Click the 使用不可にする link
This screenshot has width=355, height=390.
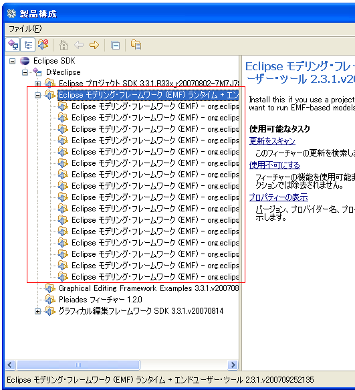(x=275, y=165)
